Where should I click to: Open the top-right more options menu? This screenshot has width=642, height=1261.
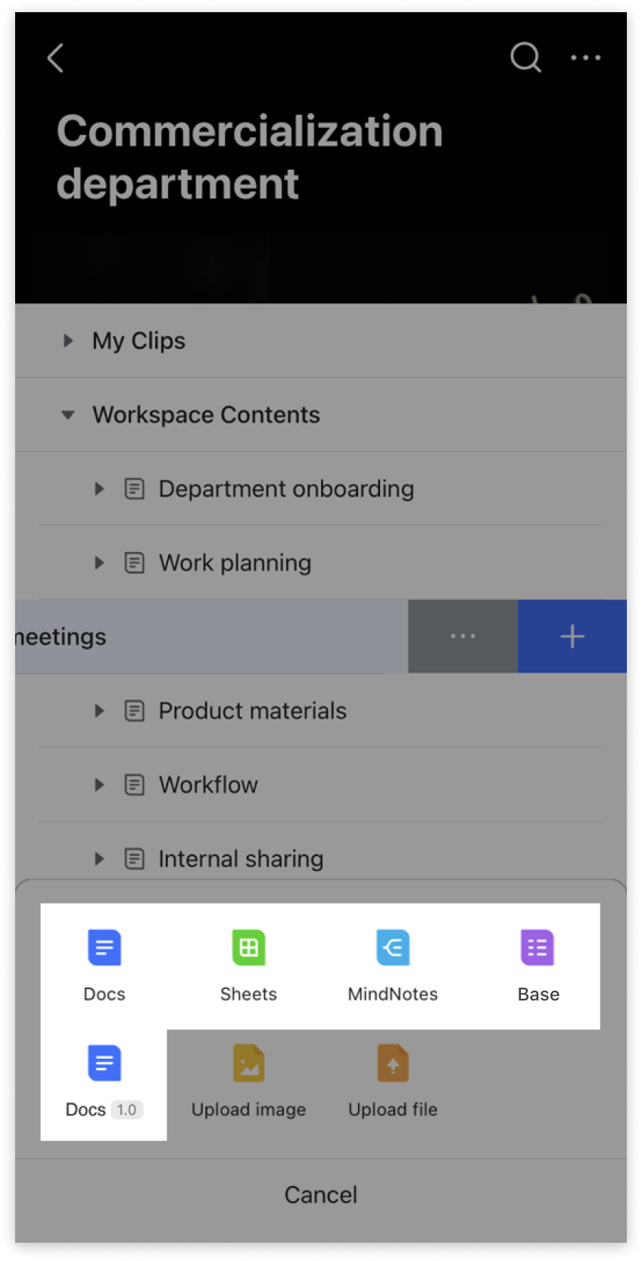(585, 58)
